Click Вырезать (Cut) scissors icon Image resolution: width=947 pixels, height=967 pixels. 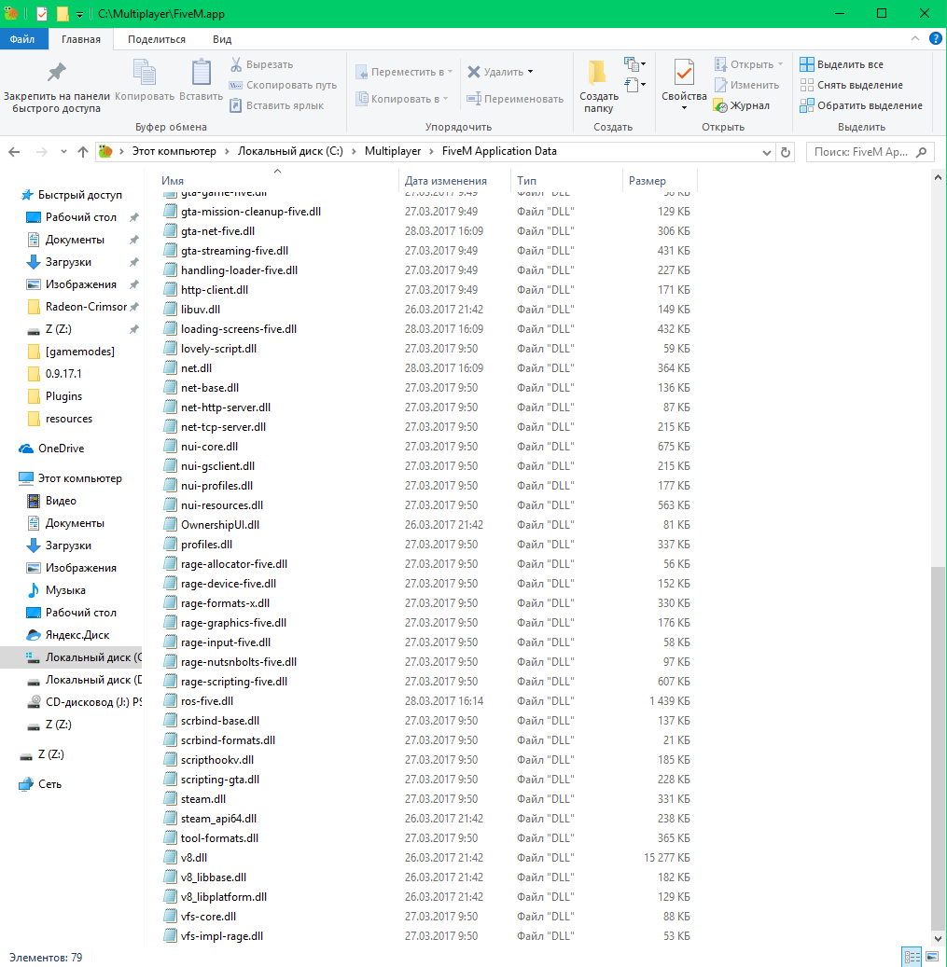[236, 64]
